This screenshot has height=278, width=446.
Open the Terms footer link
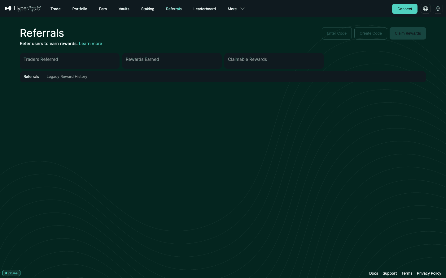click(407, 273)
